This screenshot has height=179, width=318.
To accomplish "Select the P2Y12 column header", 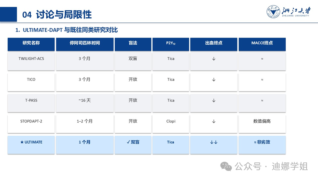I will pos(171,44).
